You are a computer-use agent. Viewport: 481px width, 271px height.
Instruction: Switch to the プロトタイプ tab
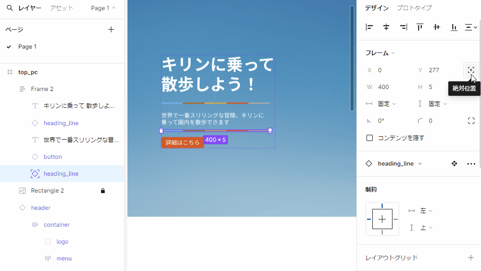tap(414, 8)
